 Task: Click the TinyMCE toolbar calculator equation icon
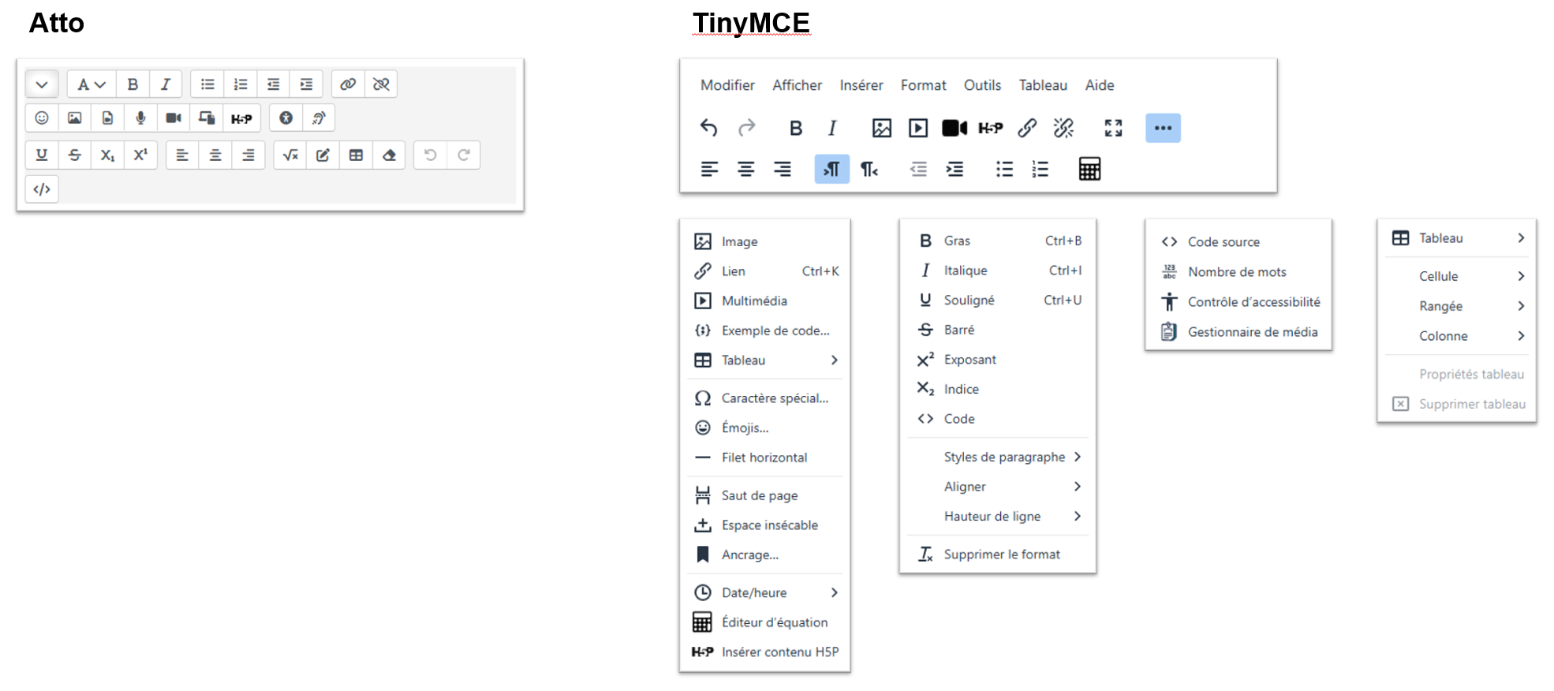point(1089,169)
